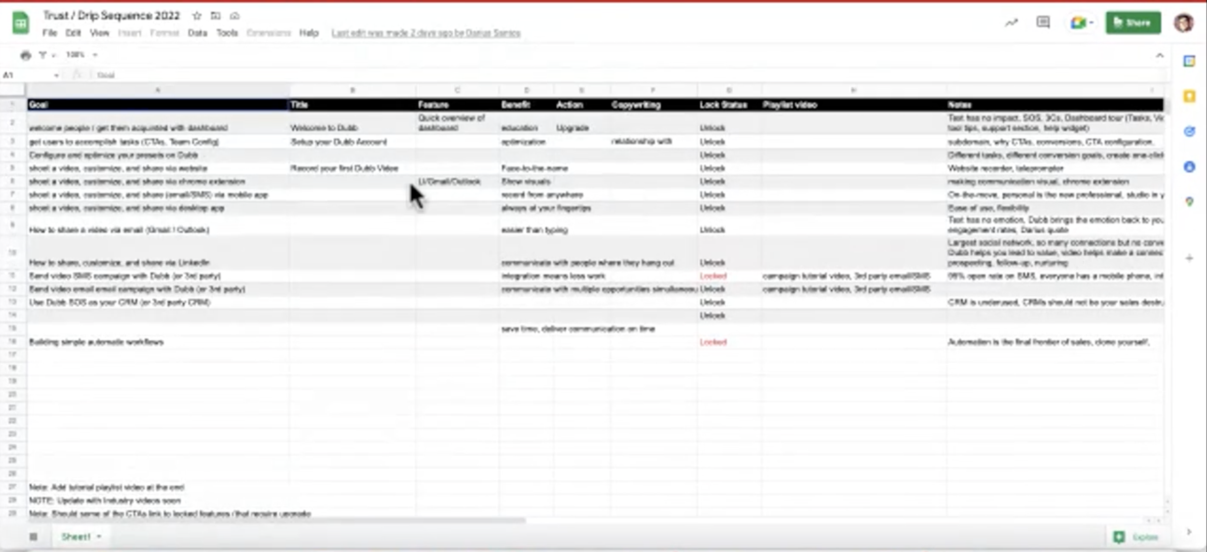The width and height of the screenshot is (1207, 552).
Task: Select the Record your first Dubb Video cell
Action: point(353,168)
